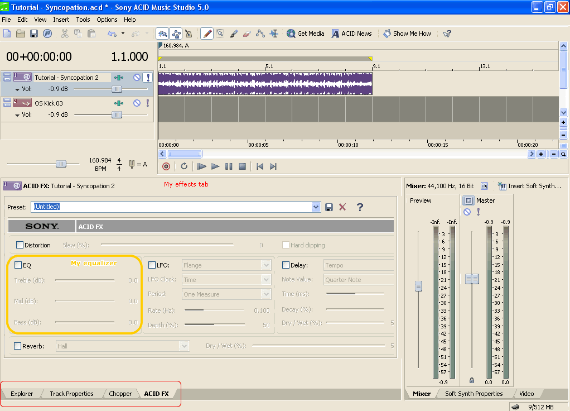Open the LFO Clock Time dropdown
This screenshot has height=411, width=570.
coord(267,280)
